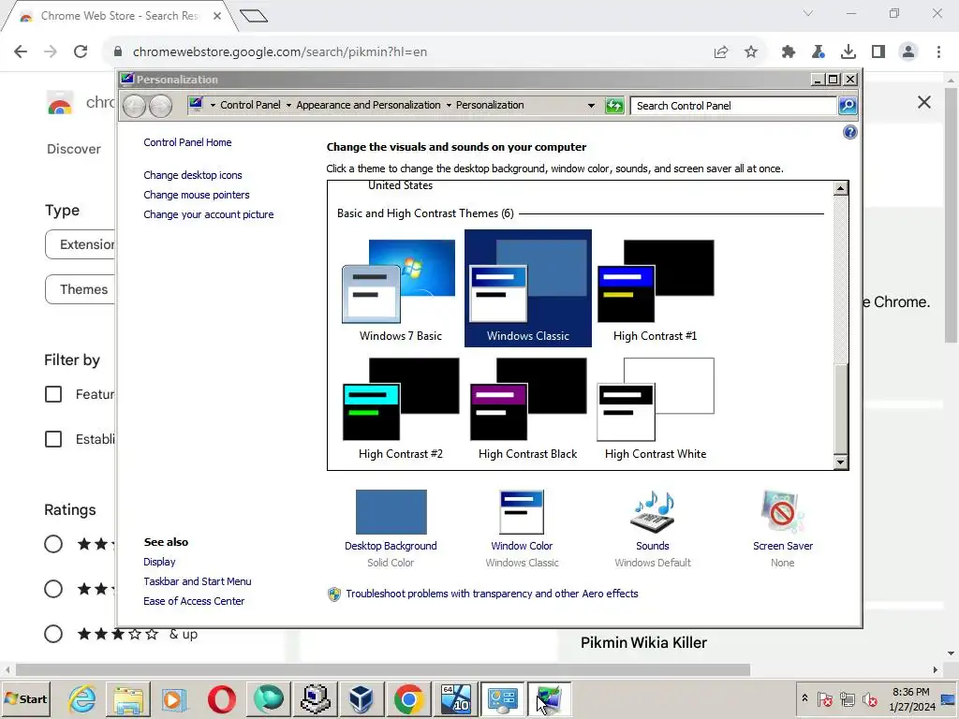Click Change mouse pointers link

coord(197,195)
